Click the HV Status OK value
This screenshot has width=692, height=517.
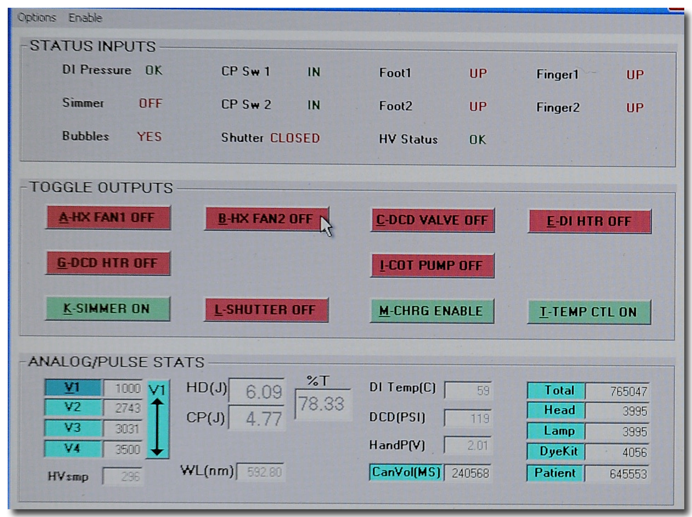478,140
